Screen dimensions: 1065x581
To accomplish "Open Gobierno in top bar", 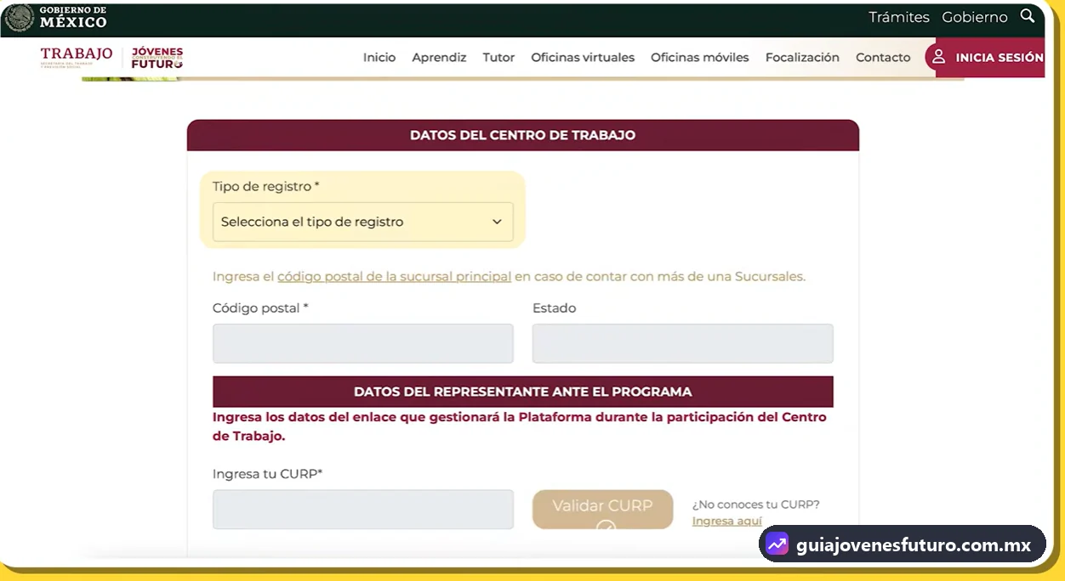I will pos(975,17).
